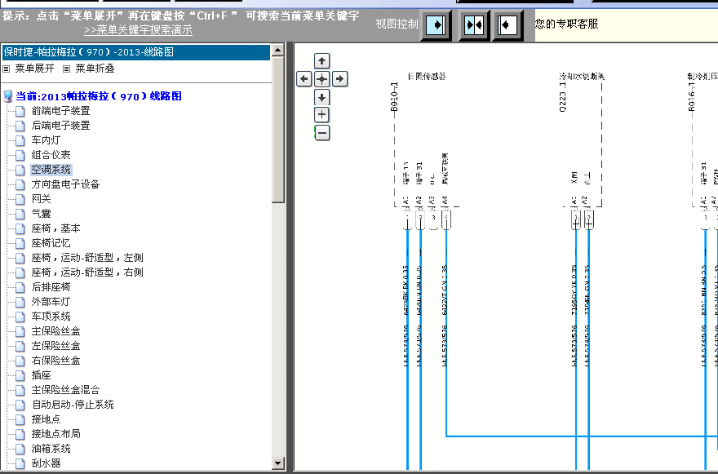Open the 主保险丝盒 tree item
This screenshot has height=474, width=718.
pos(55,331)
